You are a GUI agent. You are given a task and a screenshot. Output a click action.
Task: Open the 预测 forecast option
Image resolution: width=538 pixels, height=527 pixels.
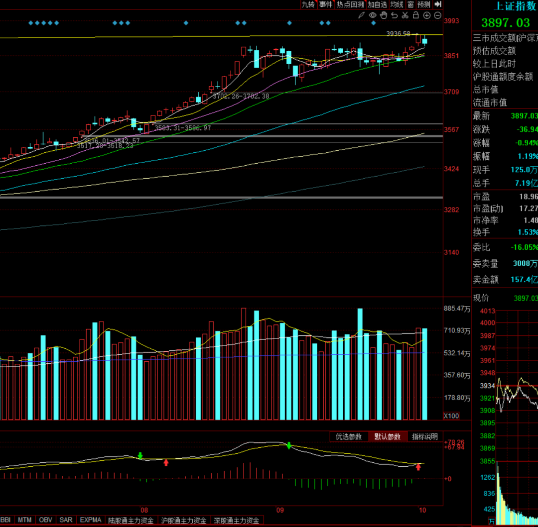[424, 4]
